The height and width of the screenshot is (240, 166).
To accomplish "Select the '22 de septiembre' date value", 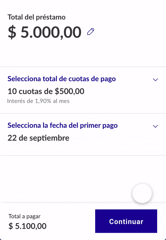I will [38, 138].
